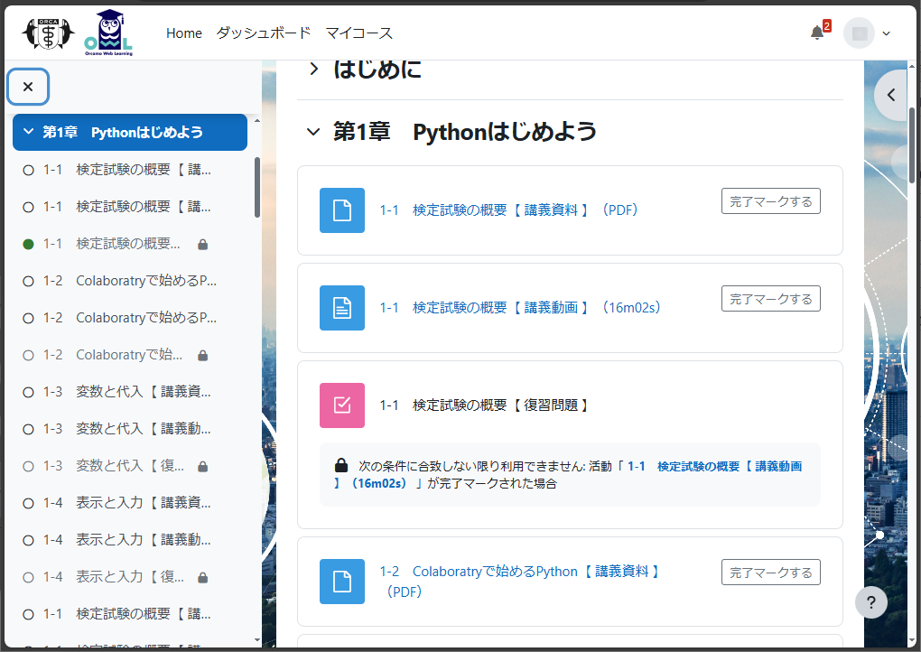Click the pink quiz icon for 復習問題
Image resolution: width=921 pixels, height=652 pixels.
tap(342, 405)
